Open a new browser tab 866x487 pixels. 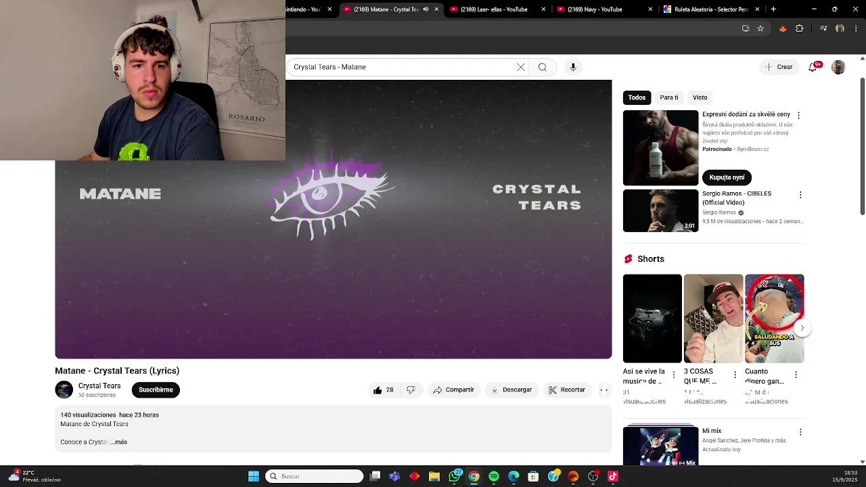tap(773, 9)
